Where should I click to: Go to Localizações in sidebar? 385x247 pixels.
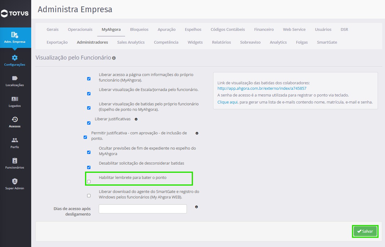click(x=15, y=81)
